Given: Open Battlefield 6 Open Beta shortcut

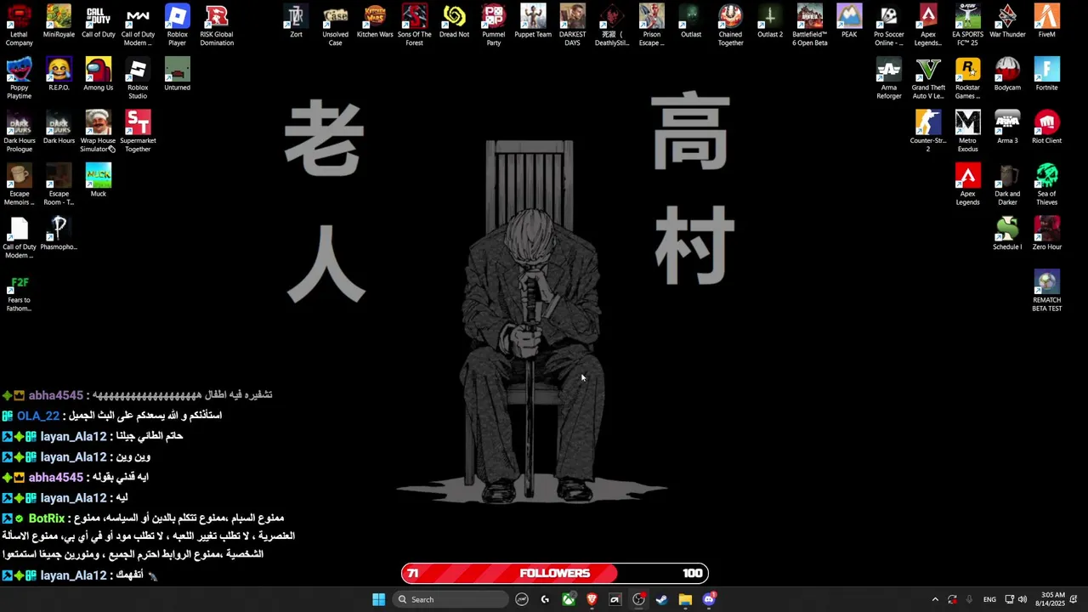Looking at the screenshot, I should point(809,25).
